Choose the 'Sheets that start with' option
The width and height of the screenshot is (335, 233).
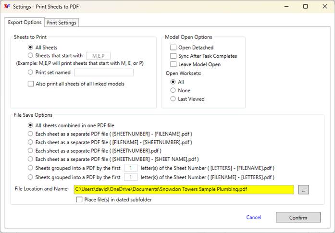(31, 56)
